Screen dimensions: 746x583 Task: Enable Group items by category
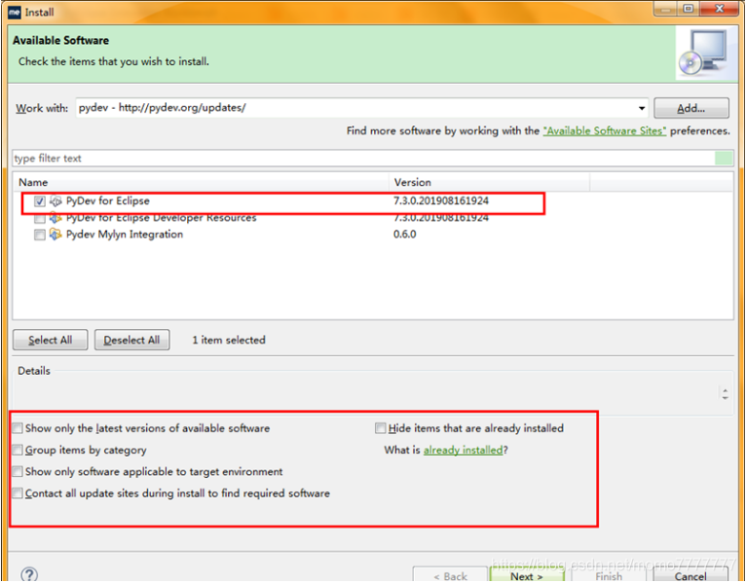point(18,450)
